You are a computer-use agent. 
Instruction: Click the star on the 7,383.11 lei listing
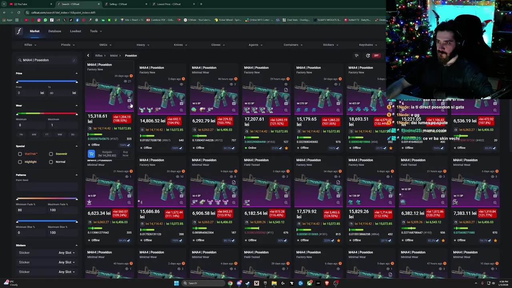click(x=495, y=240)
